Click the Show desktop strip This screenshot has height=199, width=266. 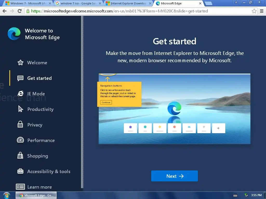(265, 195)
